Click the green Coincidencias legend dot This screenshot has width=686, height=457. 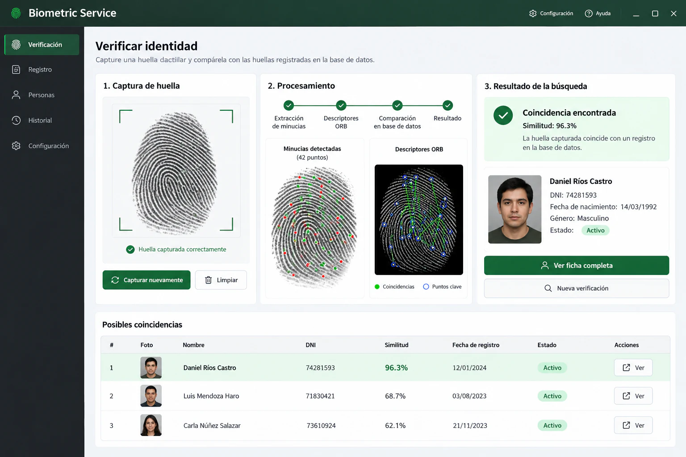coord(377,287)
